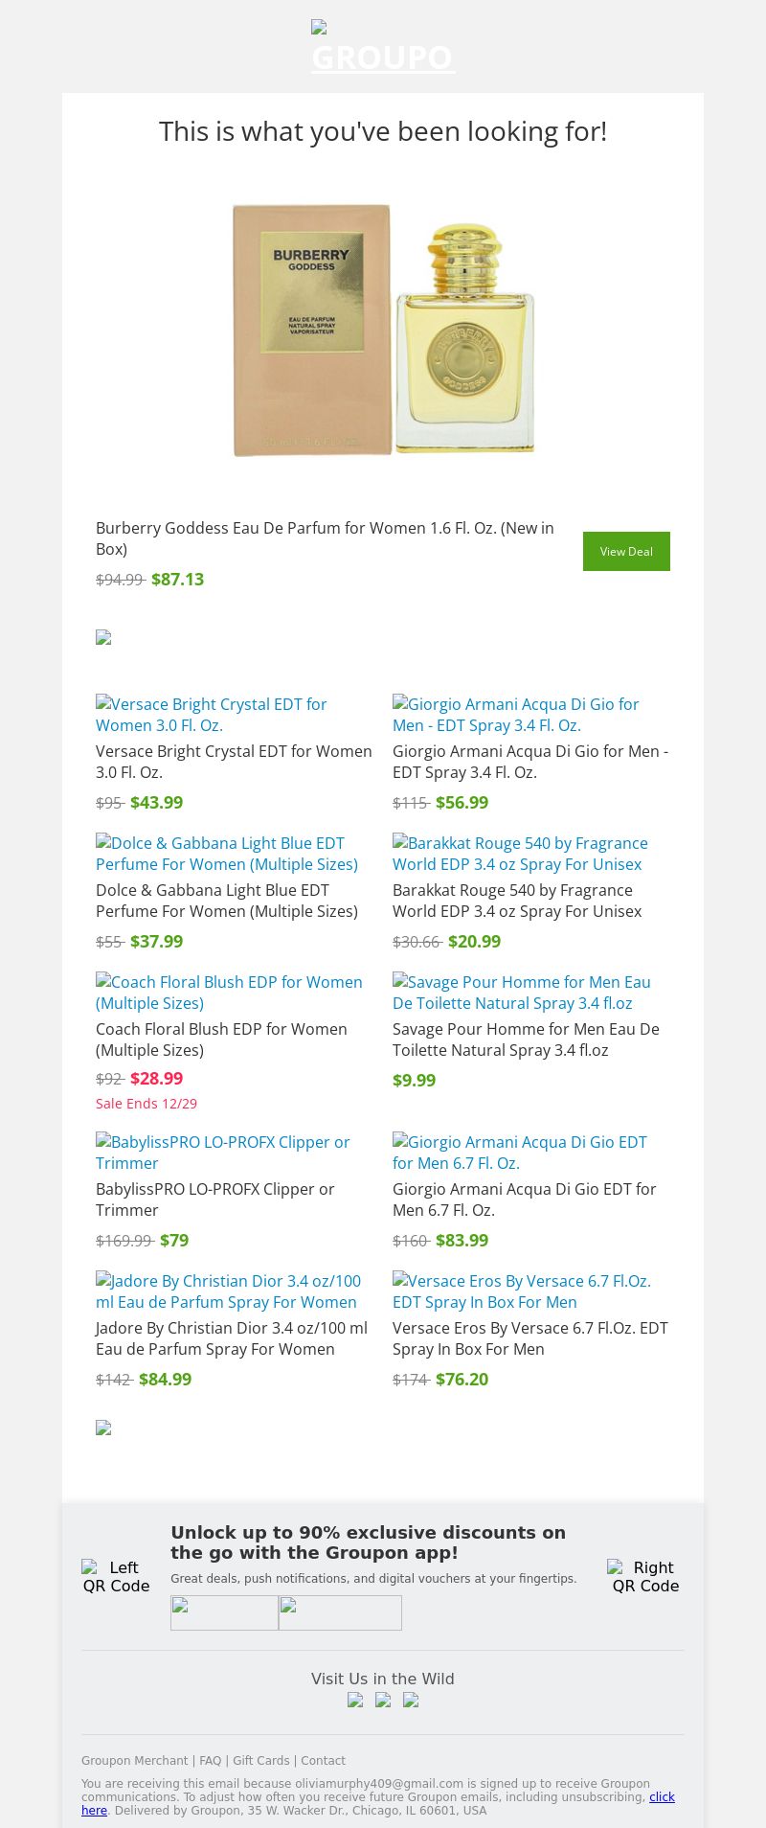The height and width of the screenshot is (1828, 766).
Task: Select Coach Floral Blush EDP link
Action: pos(229,993)
